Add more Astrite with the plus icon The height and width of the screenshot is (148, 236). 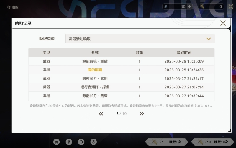pyautogui.click(x=190, y=6)
